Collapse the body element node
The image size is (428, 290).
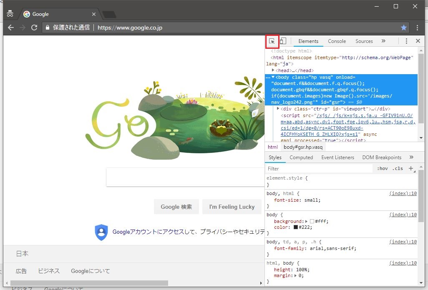(273, 77)
